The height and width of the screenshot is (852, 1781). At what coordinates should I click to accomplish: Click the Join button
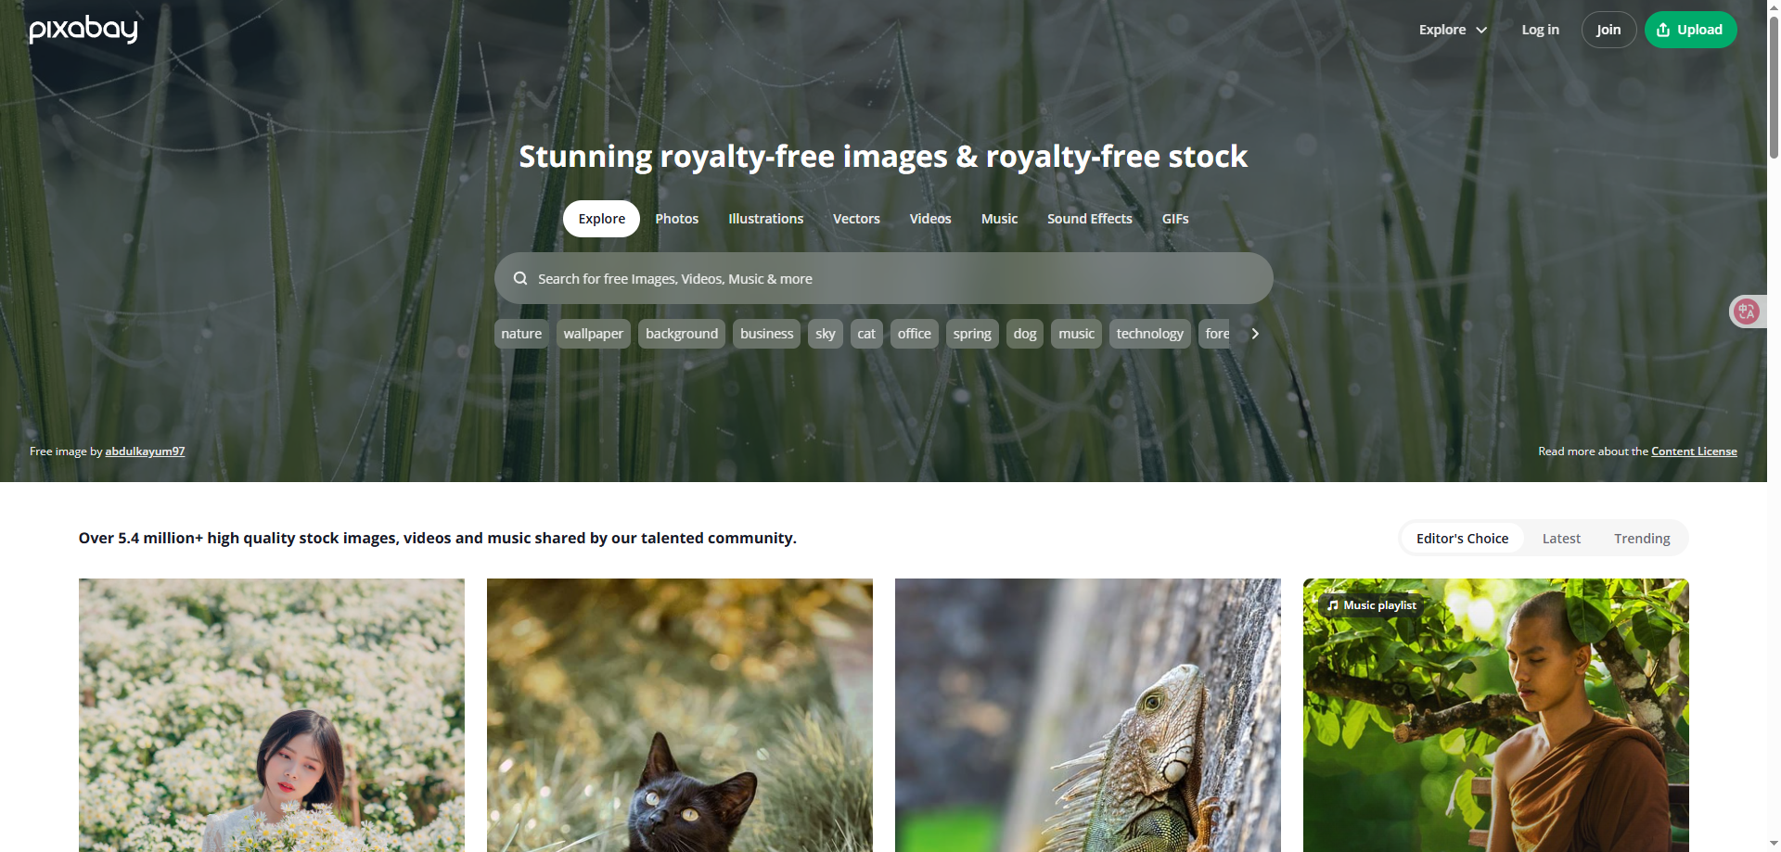tap(1608, 30)
